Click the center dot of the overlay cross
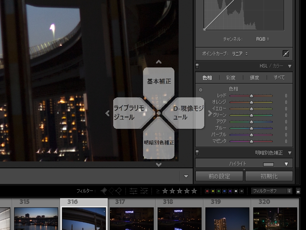306x230 pixels. pyautogui.click(x=159, y=113)
